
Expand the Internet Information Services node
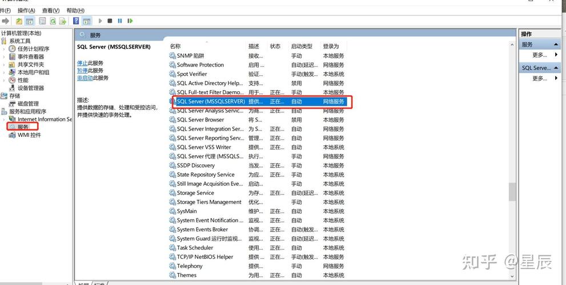pyautogui.click(x=4, y=119)
